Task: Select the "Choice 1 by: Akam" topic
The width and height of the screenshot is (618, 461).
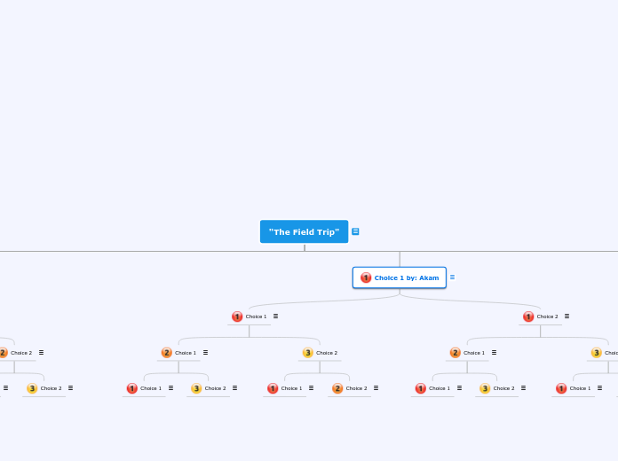Action: click(x=406, y=277)
